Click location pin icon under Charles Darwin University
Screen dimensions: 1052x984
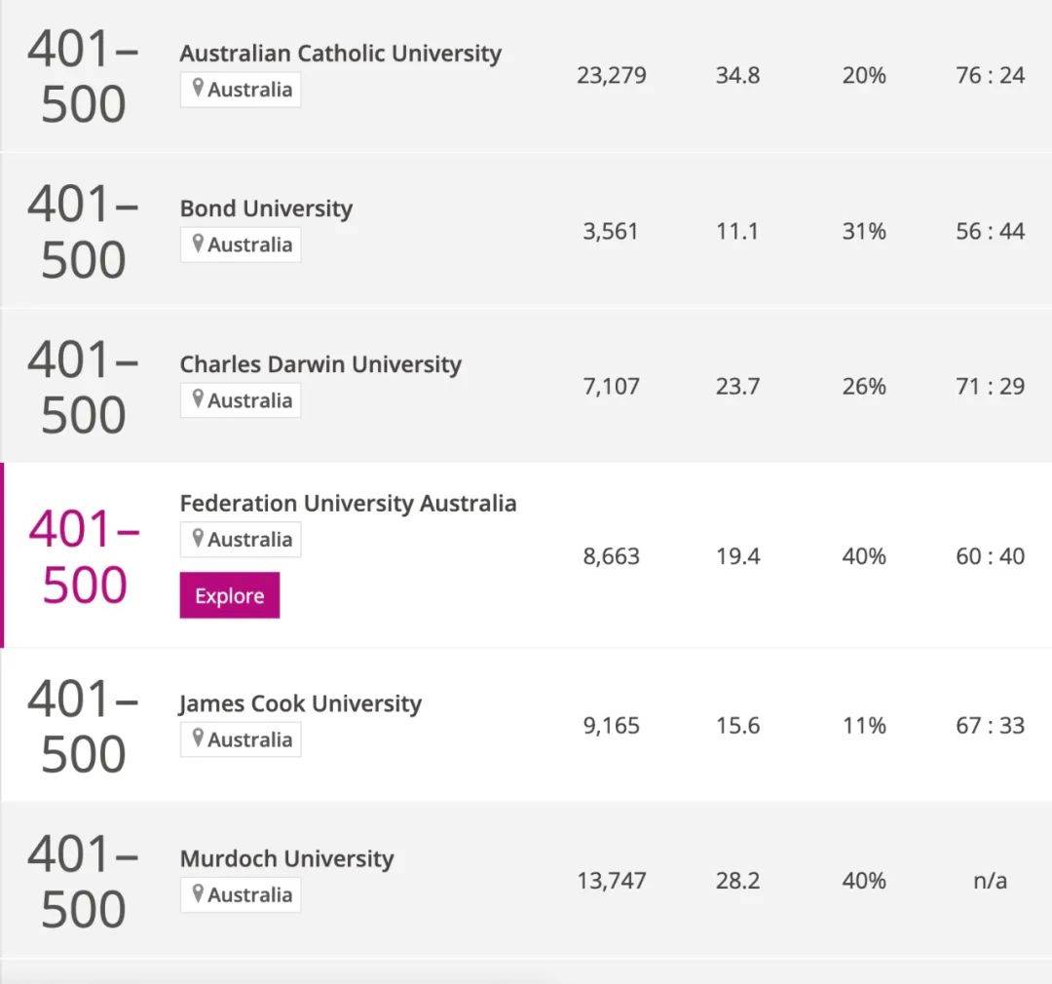pyautogui.click(x=197, y=398)
